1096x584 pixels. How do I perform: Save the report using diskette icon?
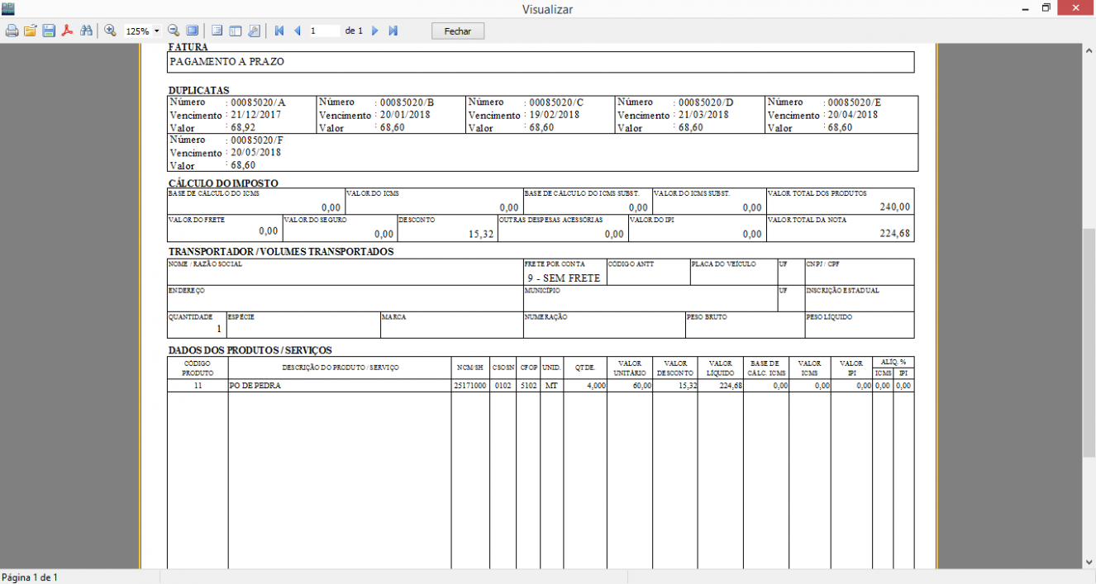pos(49,31)
